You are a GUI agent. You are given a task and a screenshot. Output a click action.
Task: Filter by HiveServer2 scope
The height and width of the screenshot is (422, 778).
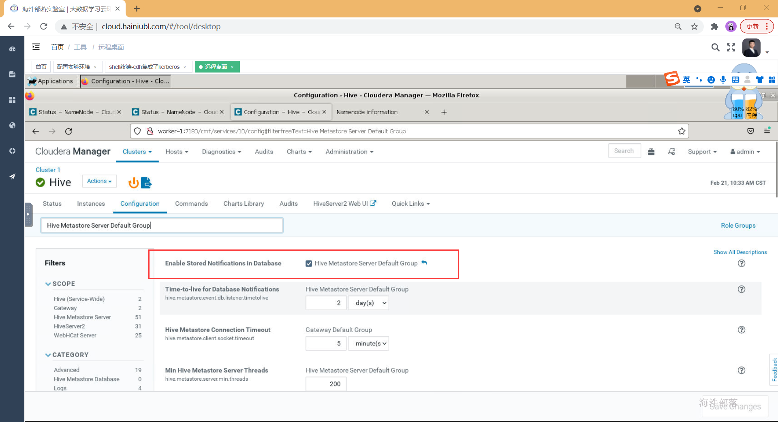69,326
